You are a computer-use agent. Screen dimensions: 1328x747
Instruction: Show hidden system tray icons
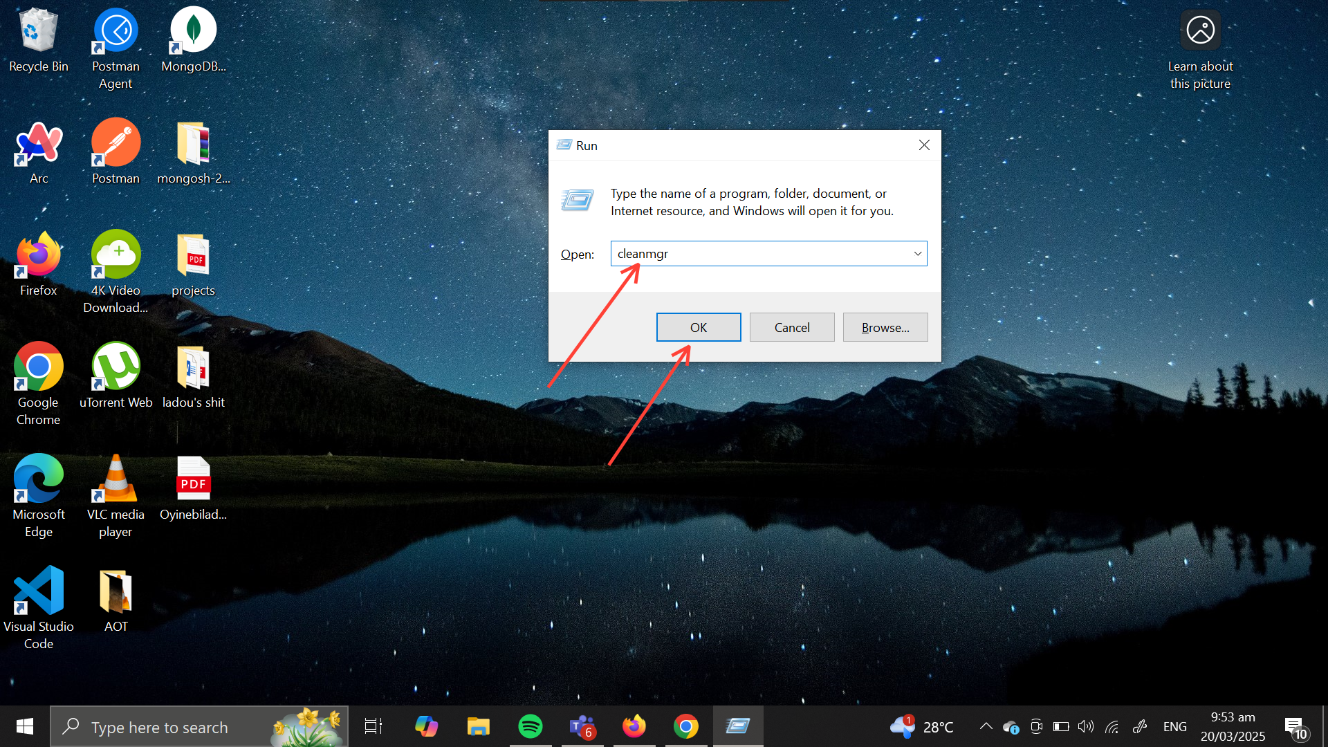tap(986, 726)
